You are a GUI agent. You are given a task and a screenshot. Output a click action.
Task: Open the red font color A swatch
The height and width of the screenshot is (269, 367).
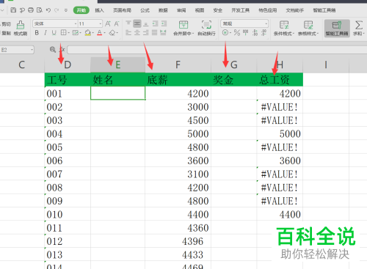(x=99, y=32)
